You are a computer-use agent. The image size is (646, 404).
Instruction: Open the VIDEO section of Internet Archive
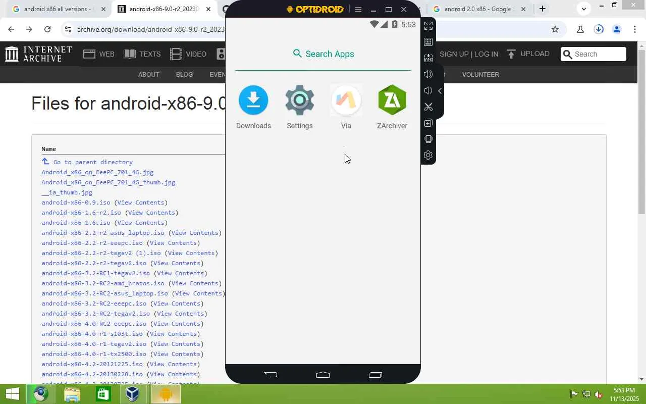tap(188, 54)
